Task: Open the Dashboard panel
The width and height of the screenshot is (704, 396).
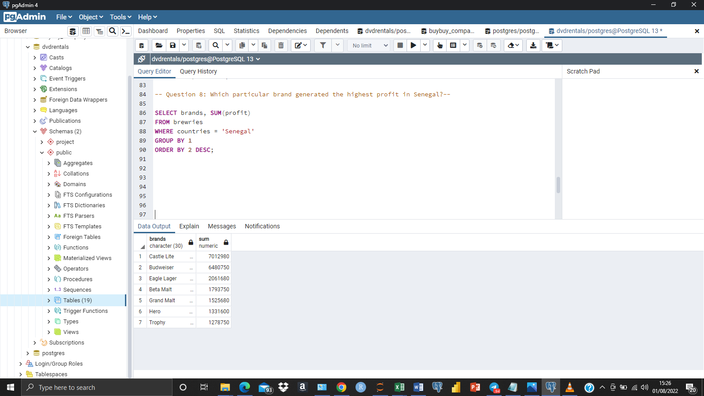Action: pyautogui.click(x=153, y=31)
